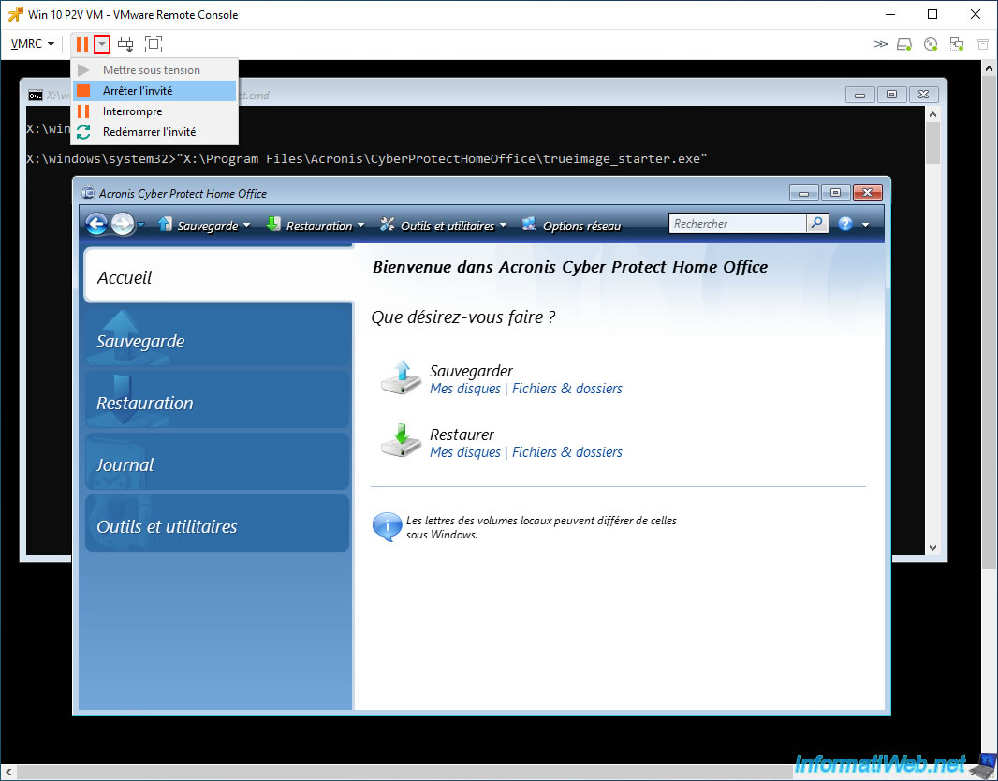This screenshot has height=781, width=998.
Task: Click the Rechercher search field
Action: pos(738,224)
